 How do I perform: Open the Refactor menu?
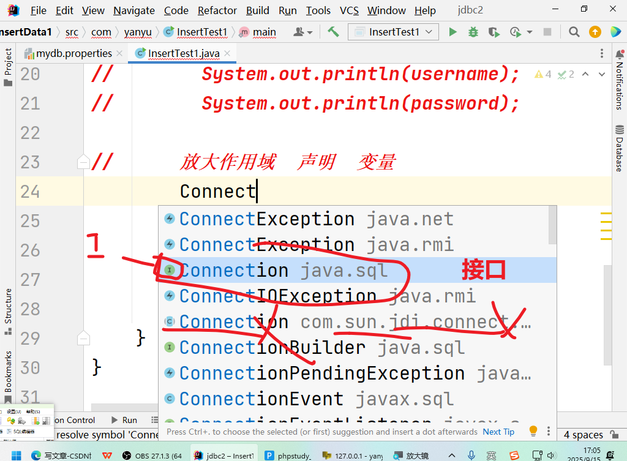click(x=217, y=10)
